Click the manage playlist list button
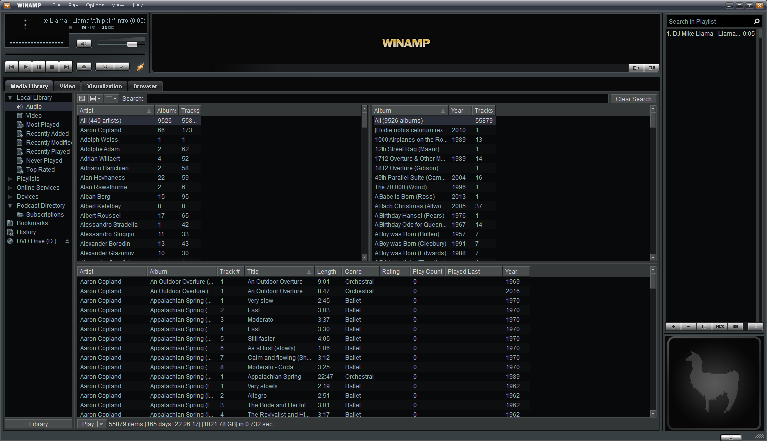Image resolution: width=767 pixels, height=441 pixels. click(735, 326)
